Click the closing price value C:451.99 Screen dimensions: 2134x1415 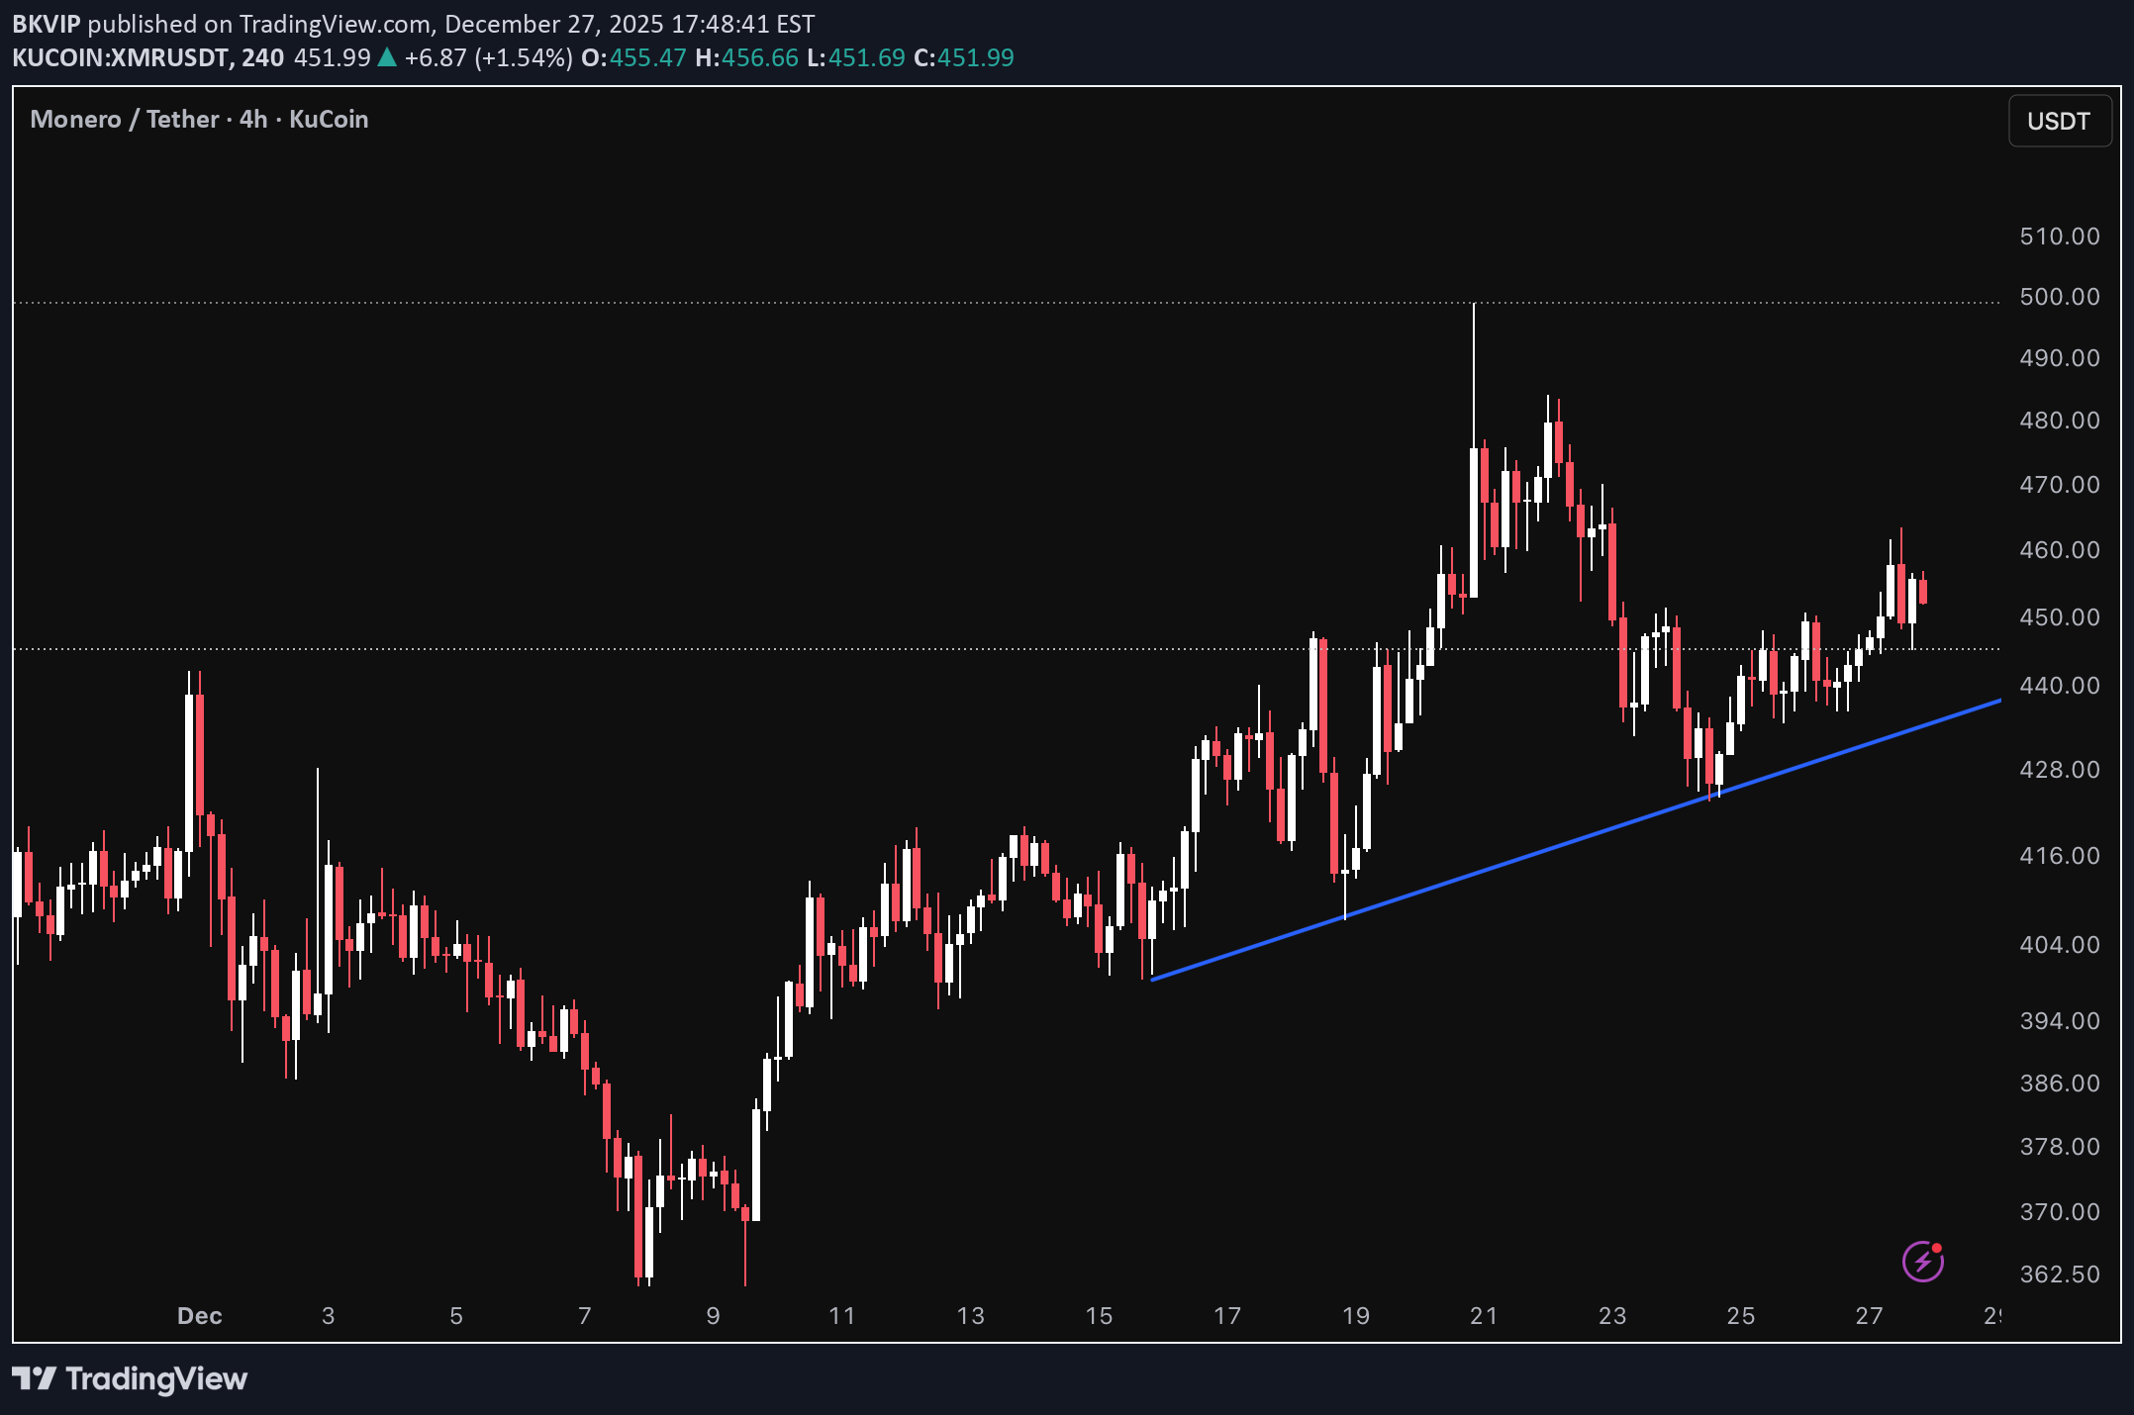point(964,58)
